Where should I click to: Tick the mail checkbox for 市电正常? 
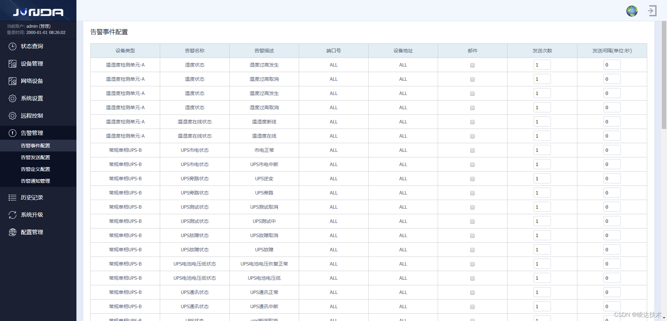tap(472, 150)
